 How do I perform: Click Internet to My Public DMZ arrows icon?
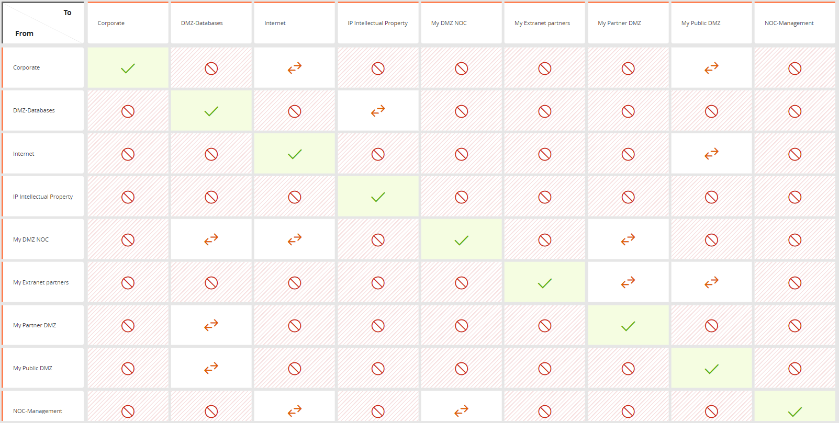[x=711, y=154]
